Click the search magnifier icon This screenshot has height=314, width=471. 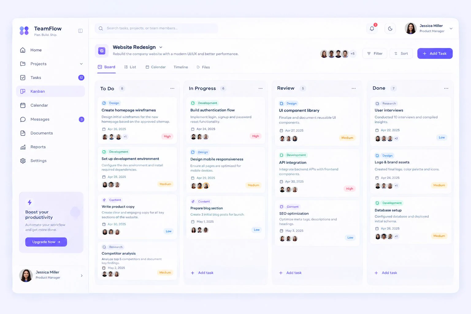point(101,29)
